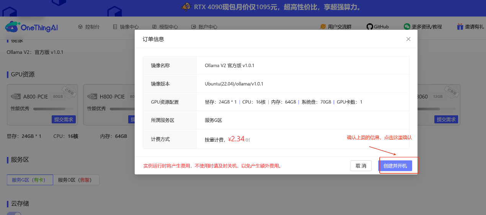
Task: Toggle the 云存储 switch
Action: pos(15,213)
